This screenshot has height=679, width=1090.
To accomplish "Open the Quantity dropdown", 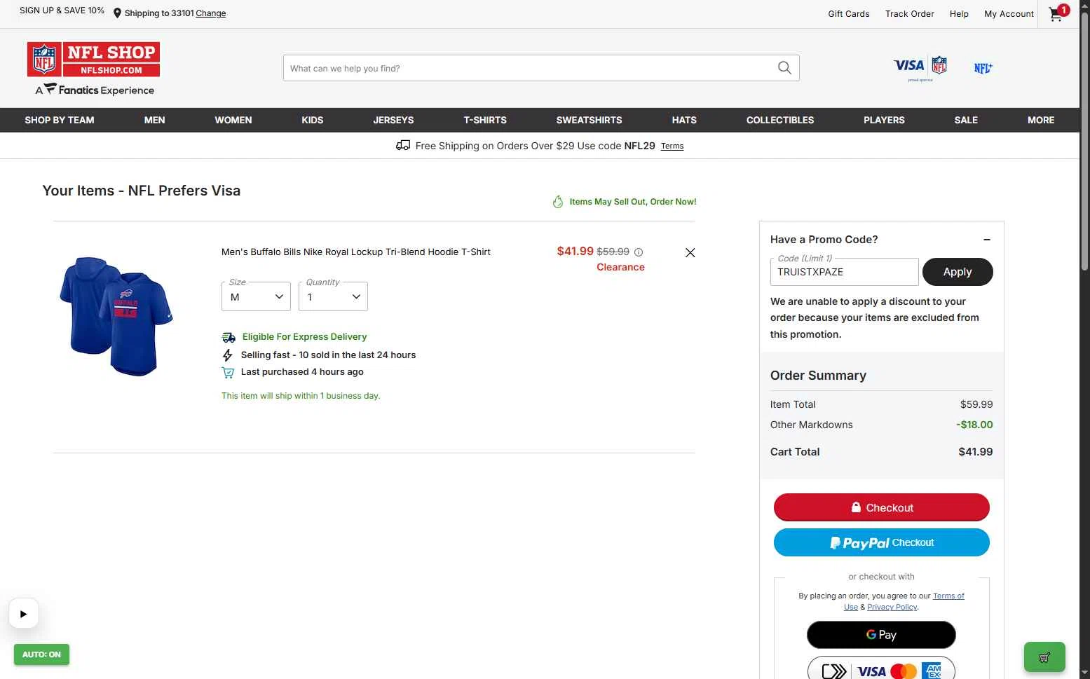I will click(333, 296).
